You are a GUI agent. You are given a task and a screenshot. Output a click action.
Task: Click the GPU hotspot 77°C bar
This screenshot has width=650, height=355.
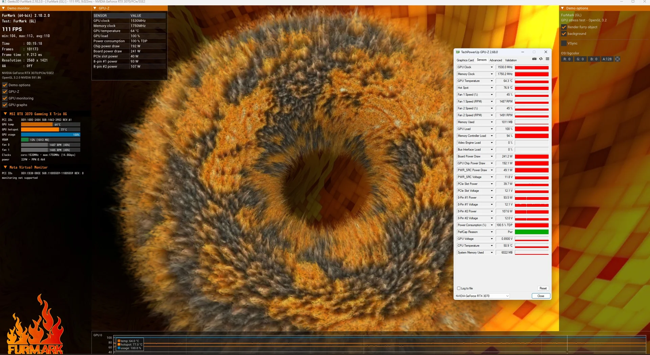tap(50, 130)
